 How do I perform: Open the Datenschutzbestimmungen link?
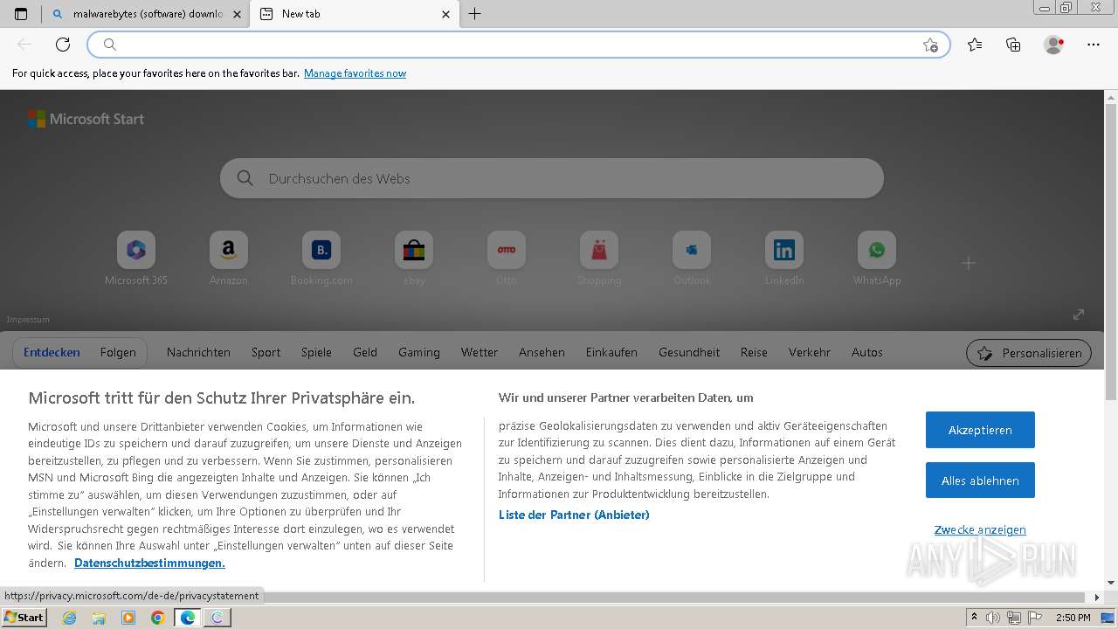(x=149, y=563)
